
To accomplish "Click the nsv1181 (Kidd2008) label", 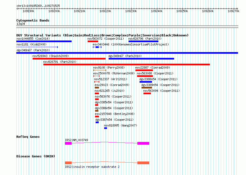I will point(32,44).
